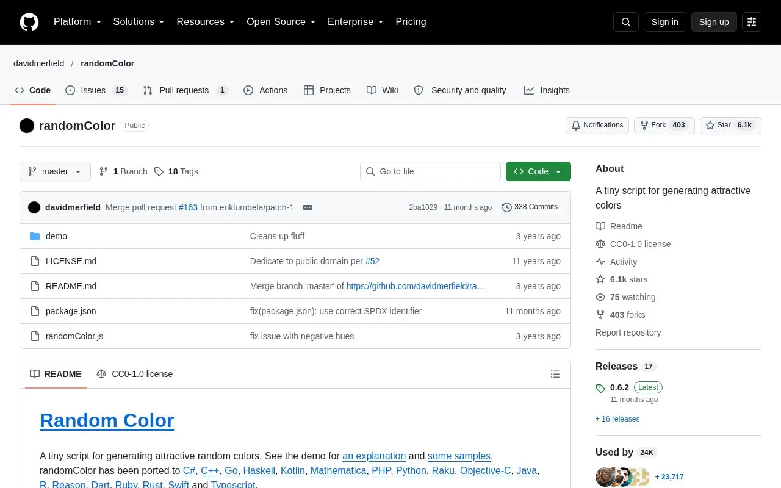781x488 pixels.
Task: Click the Notifications bell button
Action: pyautogui.click(x=597, y=125)
